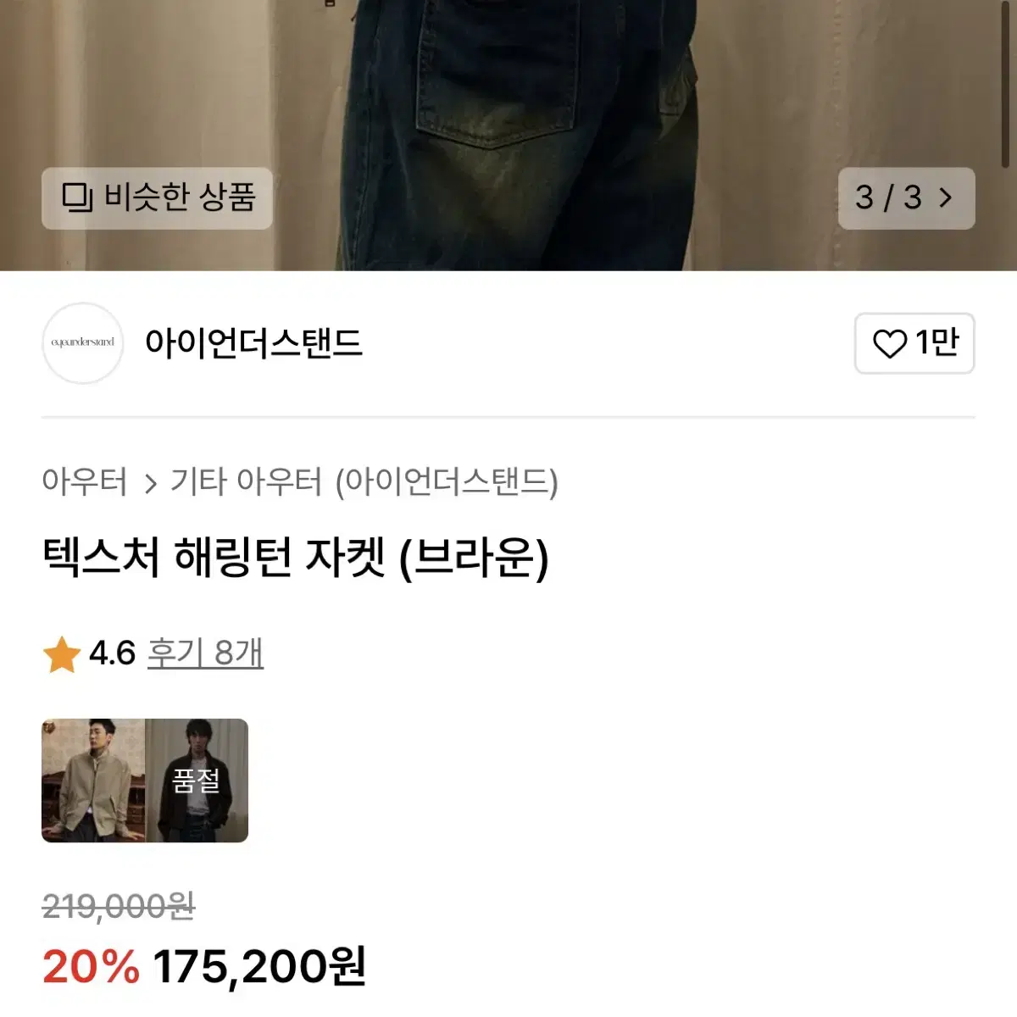The width and height of the screenshot is (1017, 1017).
Task: Open the eyeunderstand brand logo circle
Action: pyautogui.click(x=83, y=342)
